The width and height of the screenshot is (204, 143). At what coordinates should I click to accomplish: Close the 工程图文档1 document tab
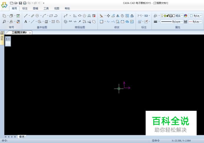pyautogui.click(x=30, y=33)
